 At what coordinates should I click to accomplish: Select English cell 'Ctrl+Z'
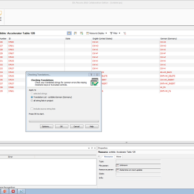coord(126,57)
